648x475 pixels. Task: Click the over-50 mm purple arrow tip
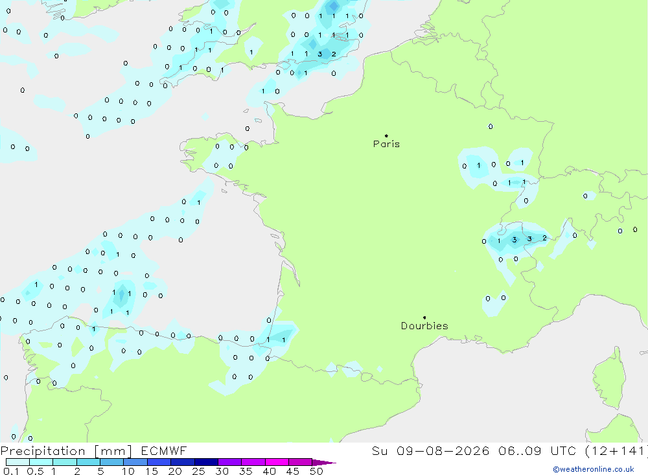[x=324, y=463]
